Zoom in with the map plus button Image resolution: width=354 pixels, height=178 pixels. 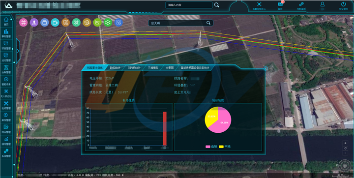click(x=345, y=143)
